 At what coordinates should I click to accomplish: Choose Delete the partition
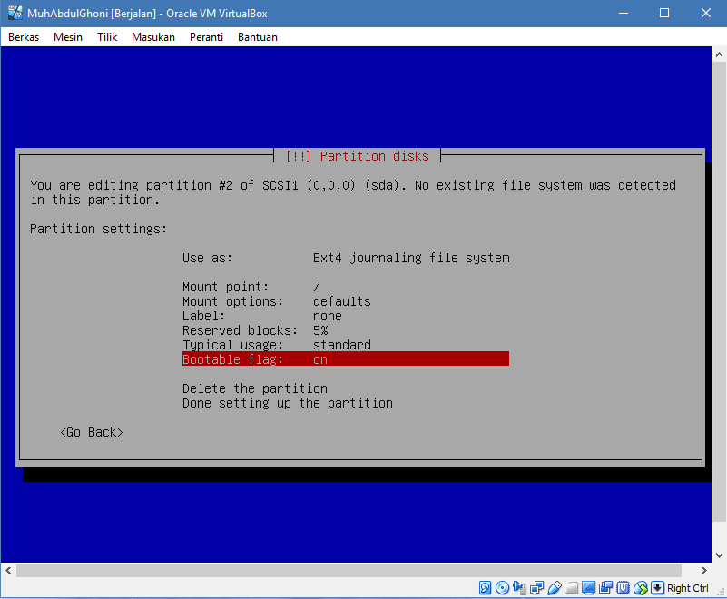(255, 388)
